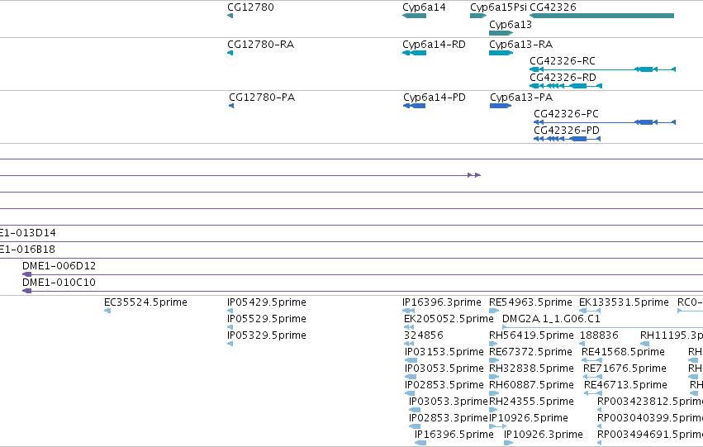
Task: Click the E1-013D14 clone label
Action: coord(28,233)
